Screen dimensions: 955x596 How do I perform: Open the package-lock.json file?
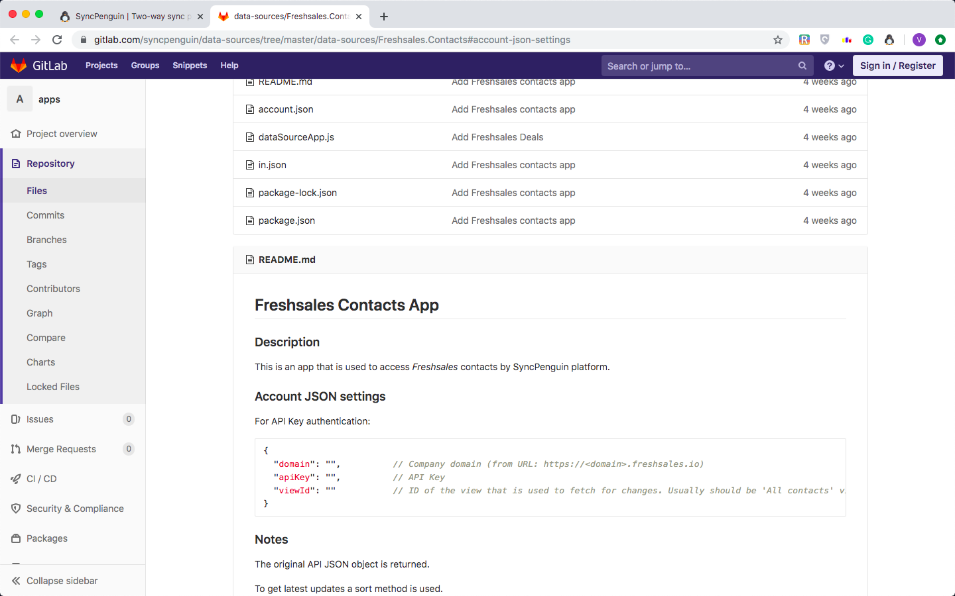pyautogui.click(x=298, y=193)
